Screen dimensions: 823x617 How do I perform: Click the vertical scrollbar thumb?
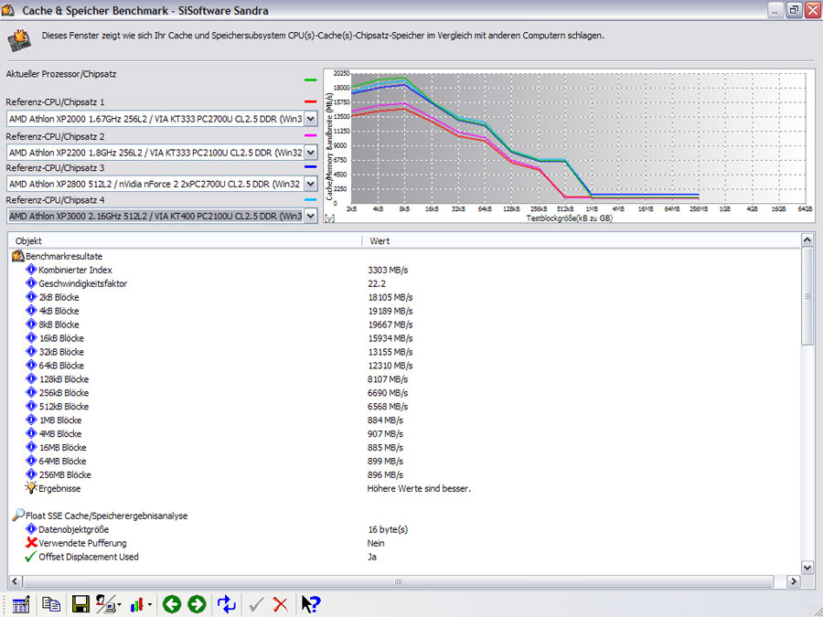(x=807, y=296)
